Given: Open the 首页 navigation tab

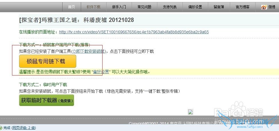Looking at the screenshot, I should pyautogui.click(x=71, y=7).
